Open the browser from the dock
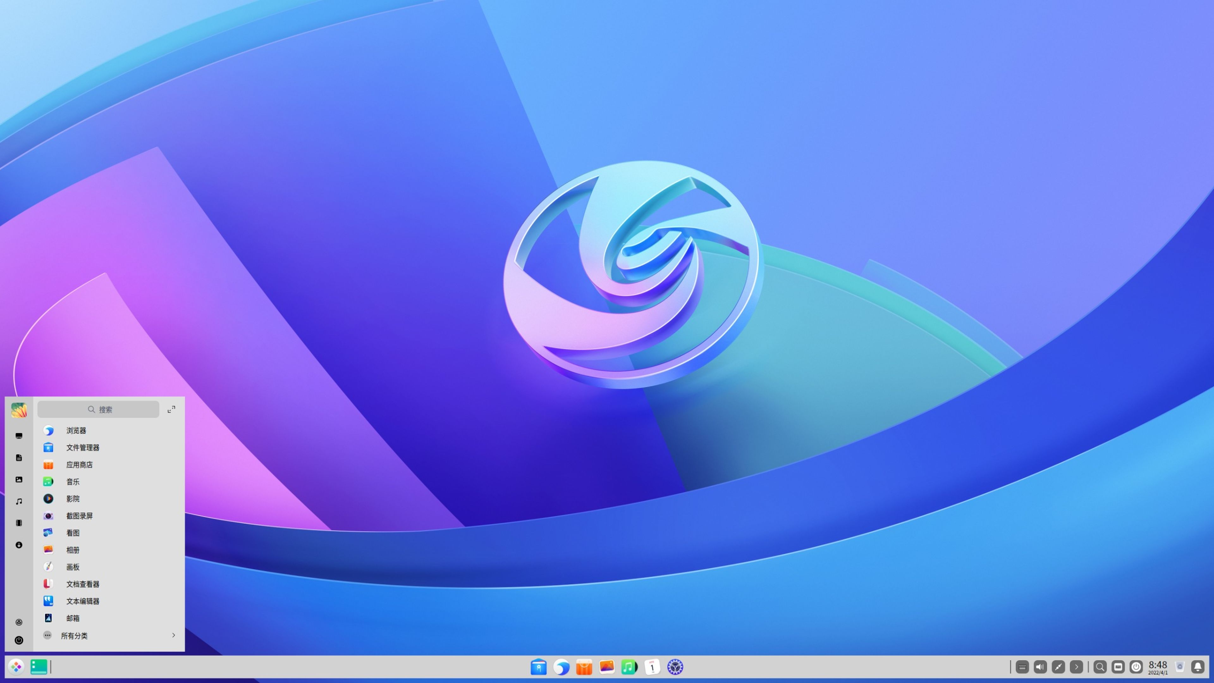Image resolution: width=1214 pixels, height=683 pixels. pyautogui.click(x=561, y=667)
